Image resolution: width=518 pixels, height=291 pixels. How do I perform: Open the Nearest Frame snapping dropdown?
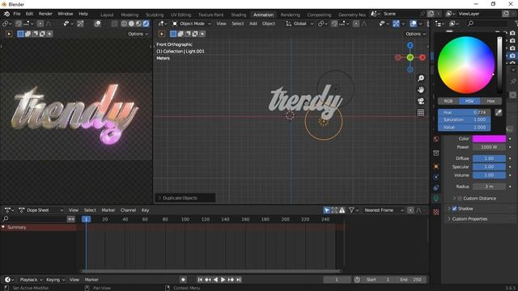(384, 210)
